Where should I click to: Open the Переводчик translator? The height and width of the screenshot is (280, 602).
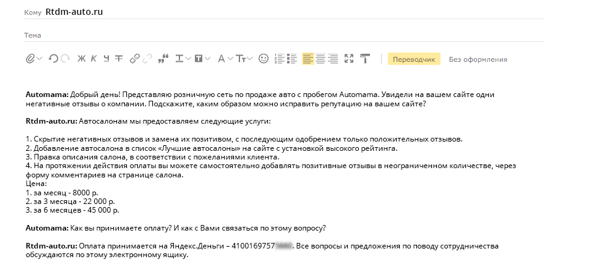click(414, 59)
